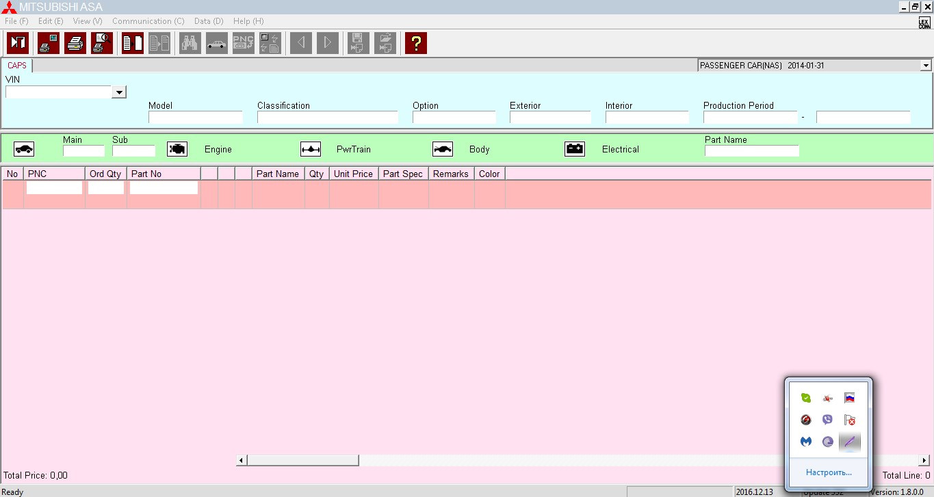Image resolution: width=934 pixels, height=497 pixels.
Task: Click the purple swirl tray icon
Action: click(828, 442)
